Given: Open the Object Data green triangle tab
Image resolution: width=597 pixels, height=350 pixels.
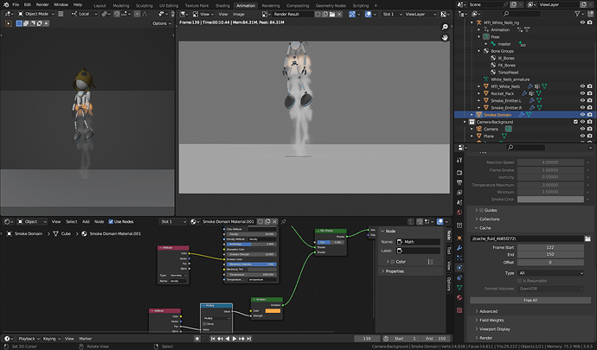Looking at the screenshot, I should [x=459, y=287].
